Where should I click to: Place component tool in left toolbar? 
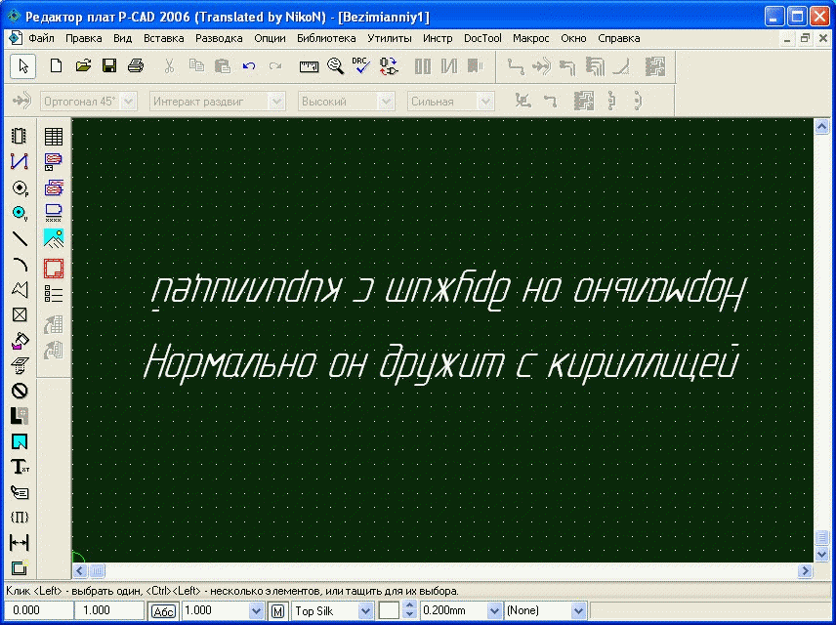(20, 136)
